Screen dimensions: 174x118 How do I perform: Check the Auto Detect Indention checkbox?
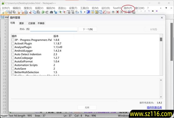pyautogui.click(x=13, y=54)
